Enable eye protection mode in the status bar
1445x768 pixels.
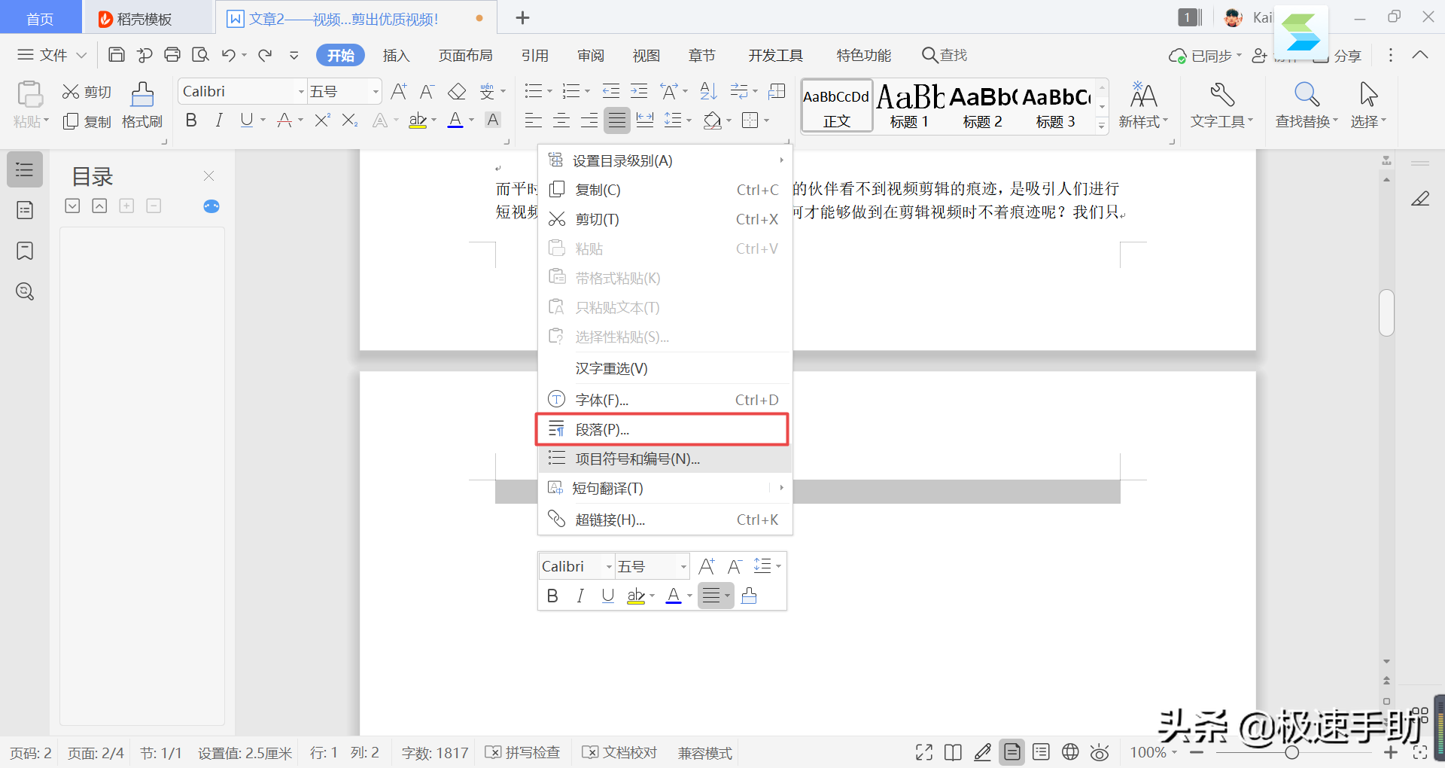[1100, 752]
